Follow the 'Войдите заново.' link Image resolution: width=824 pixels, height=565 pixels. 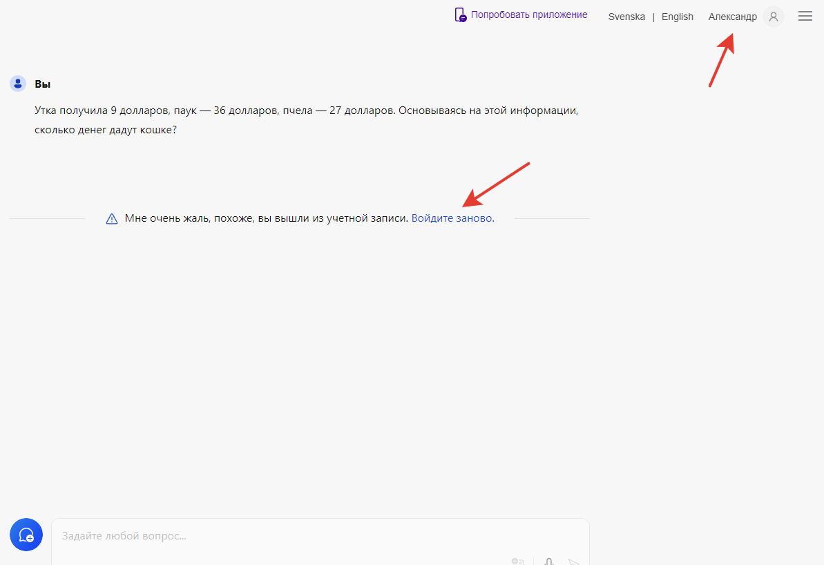[x=452, y=218]
